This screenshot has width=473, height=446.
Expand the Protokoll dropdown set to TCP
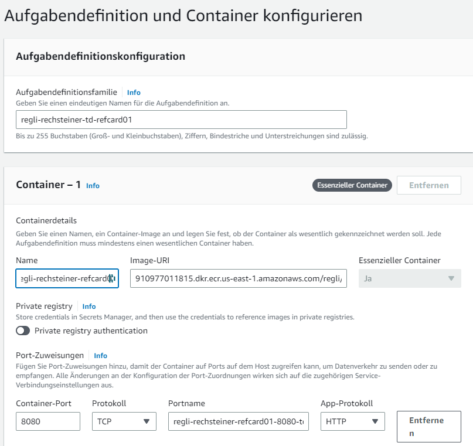tap(124, 421)
